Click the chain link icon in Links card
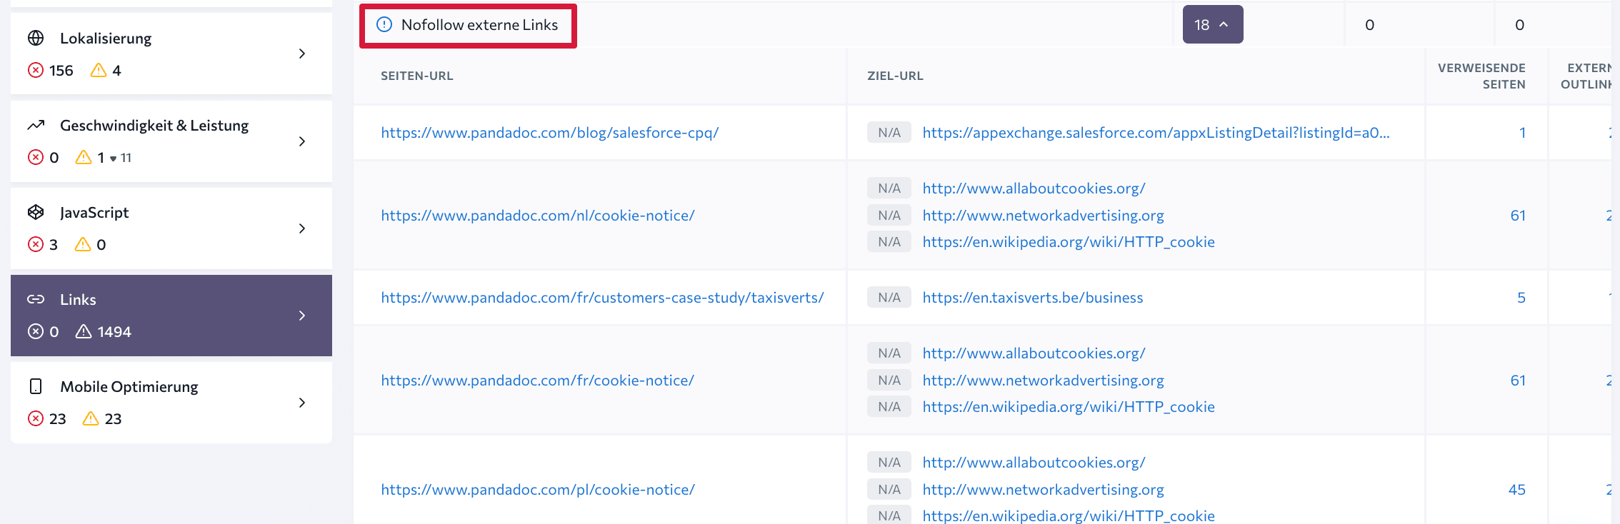This screenshot has height=524, width=1620. click(x=36, y=299)
